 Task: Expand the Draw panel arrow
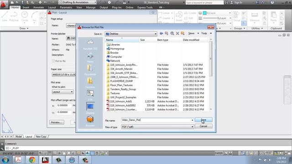[27, 28]
